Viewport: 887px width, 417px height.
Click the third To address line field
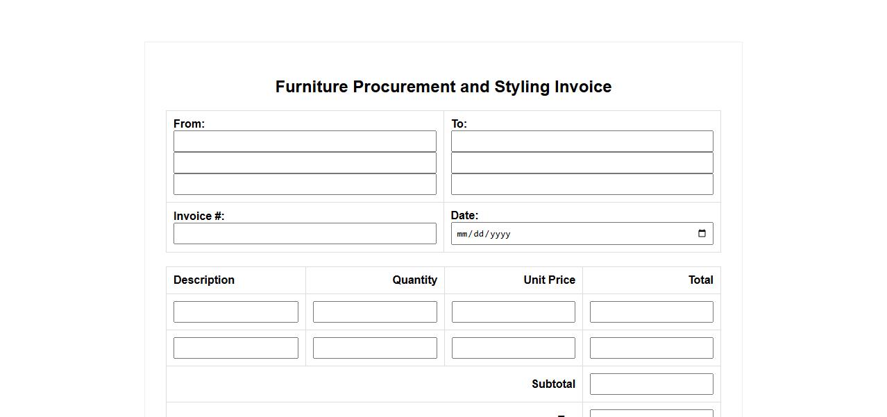coord(582,185)
